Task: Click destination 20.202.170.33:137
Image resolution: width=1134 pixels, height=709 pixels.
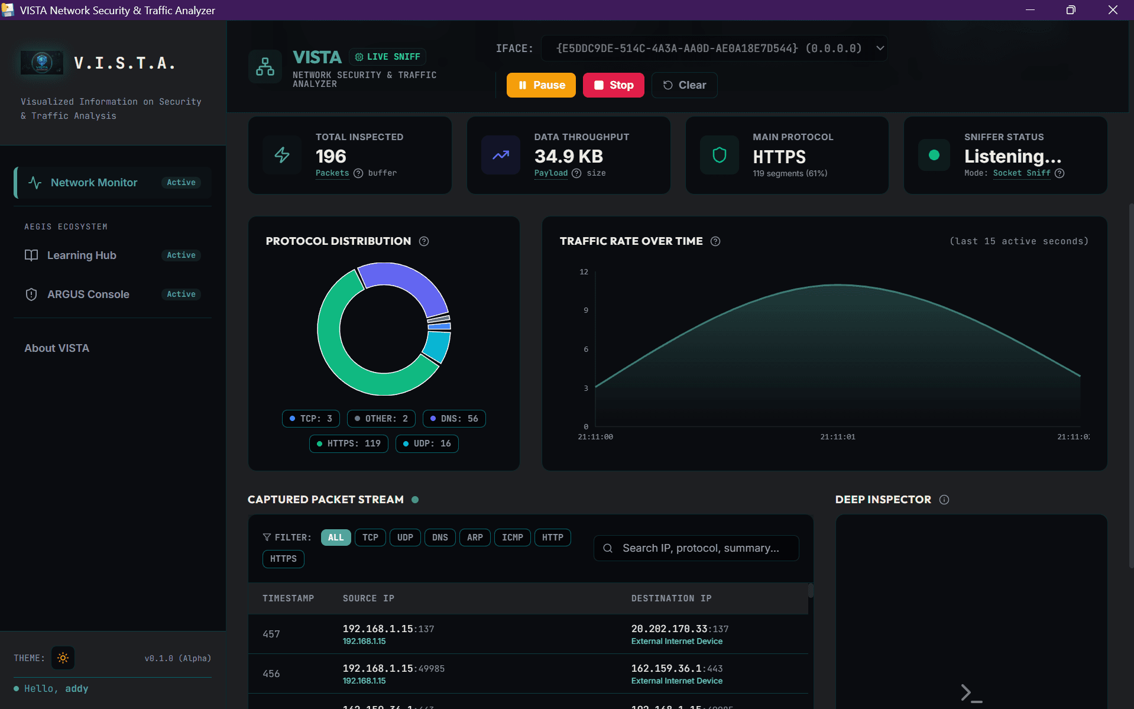Action: click(x=679, y=629)
